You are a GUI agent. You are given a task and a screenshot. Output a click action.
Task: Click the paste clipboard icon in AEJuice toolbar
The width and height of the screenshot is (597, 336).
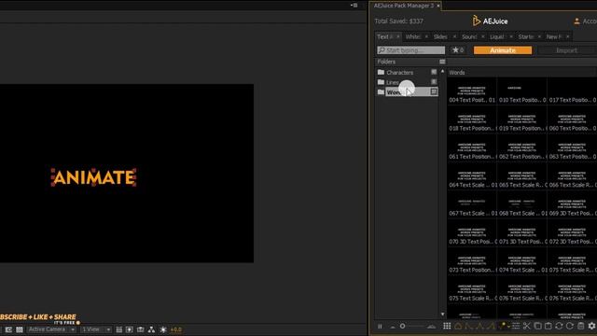point(548,326)
